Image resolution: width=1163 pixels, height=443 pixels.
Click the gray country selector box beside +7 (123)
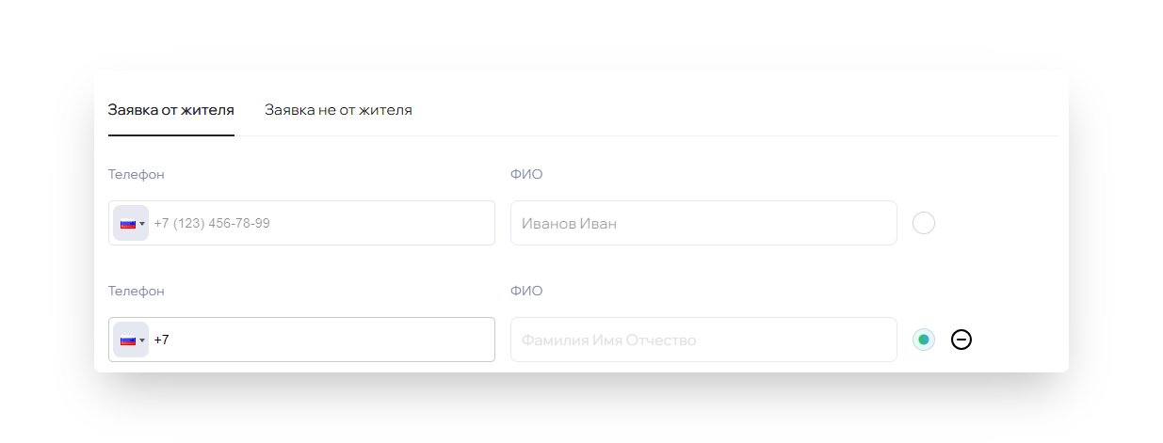(131, 223)
